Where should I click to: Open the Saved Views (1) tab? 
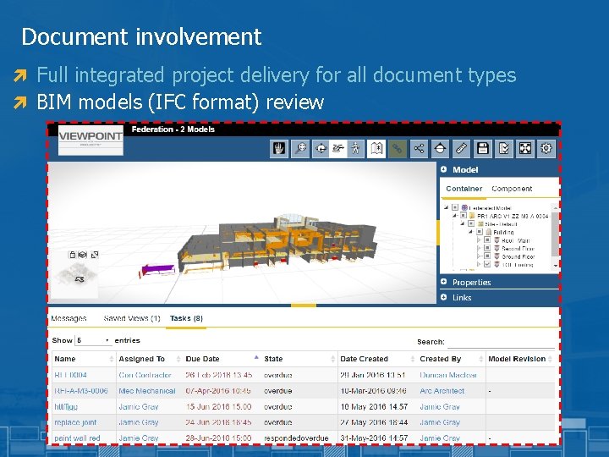tap(132, 318)
